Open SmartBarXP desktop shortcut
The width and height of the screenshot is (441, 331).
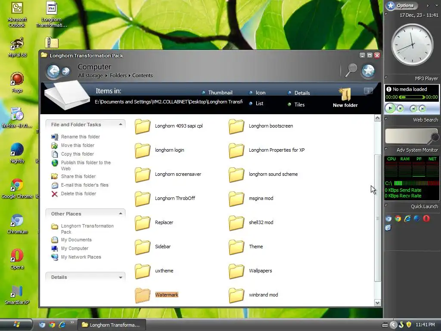(x=17, y=295)
